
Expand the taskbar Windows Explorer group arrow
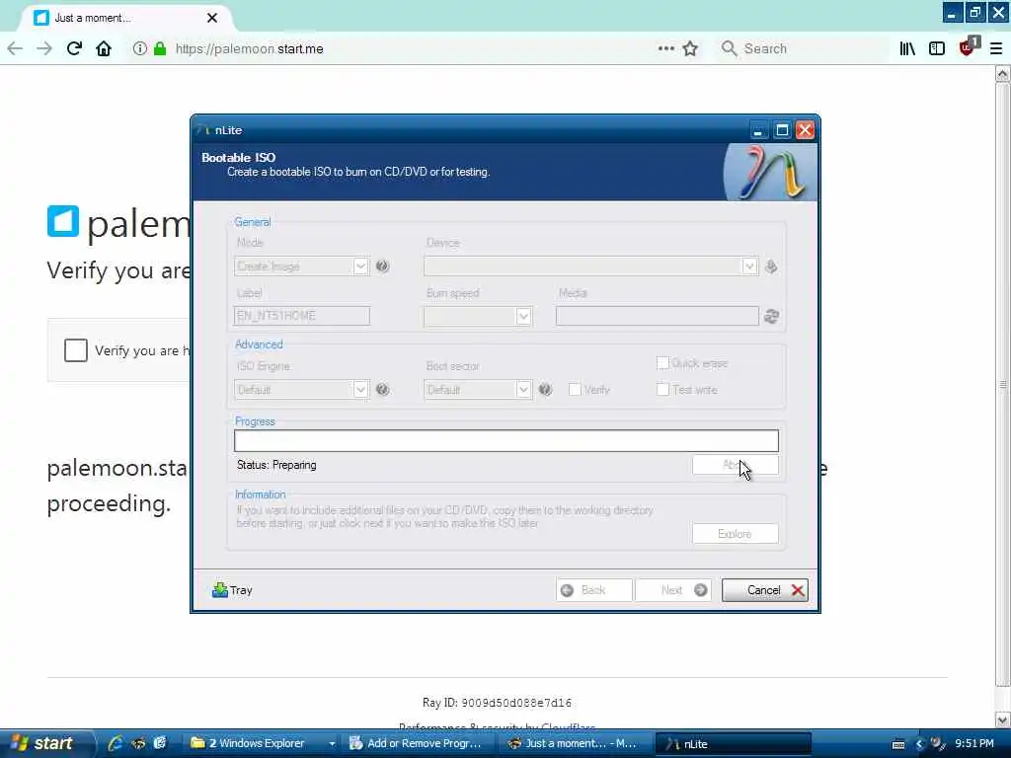click(x=332, y=743)
